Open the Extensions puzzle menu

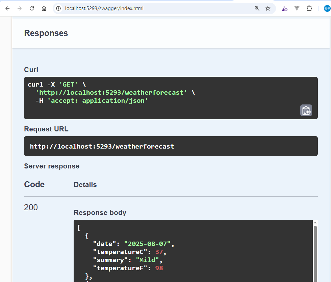pyautogui.click(x=309, y=8)
